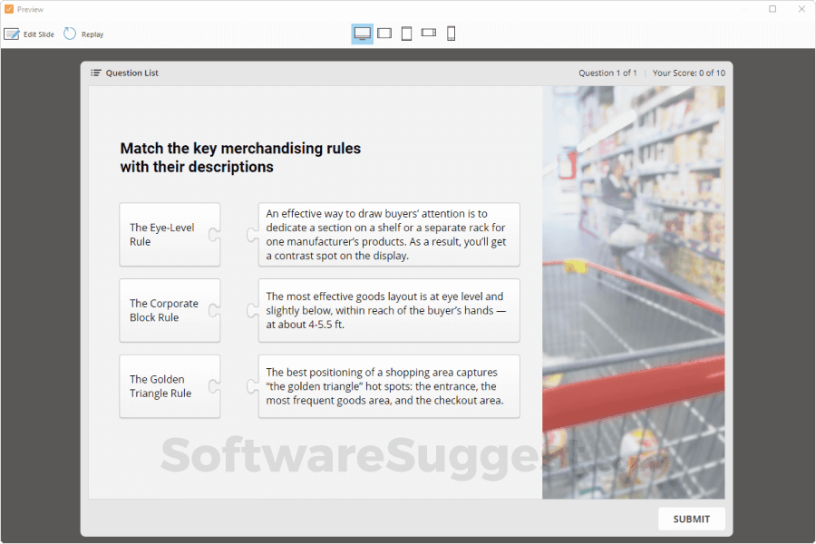
Task: Click the 'Your Score: 0 of 10' label
Action: click(x=688, y=73)
